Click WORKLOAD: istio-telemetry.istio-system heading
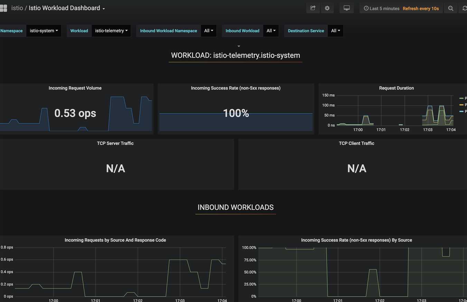This screenshot has width=467, height=302. pyautogui.click(x=235, y=55)
